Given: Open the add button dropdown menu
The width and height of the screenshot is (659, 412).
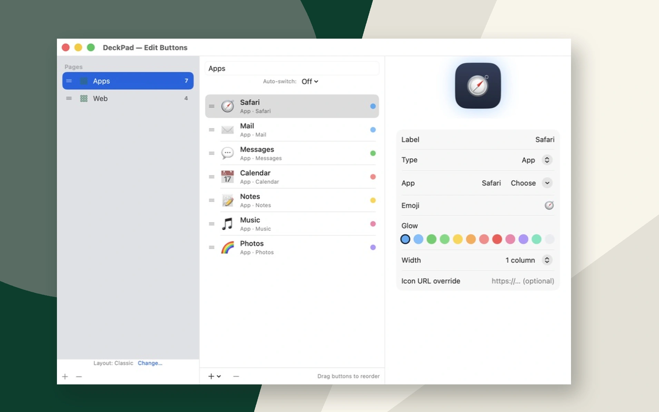Looking at the screenshot, I should point(214,376).
